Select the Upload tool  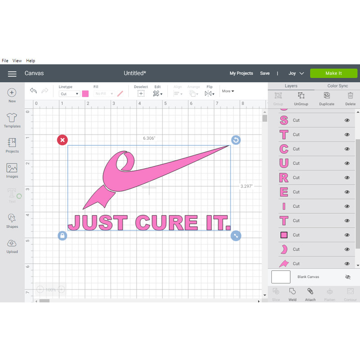(12, 245)
